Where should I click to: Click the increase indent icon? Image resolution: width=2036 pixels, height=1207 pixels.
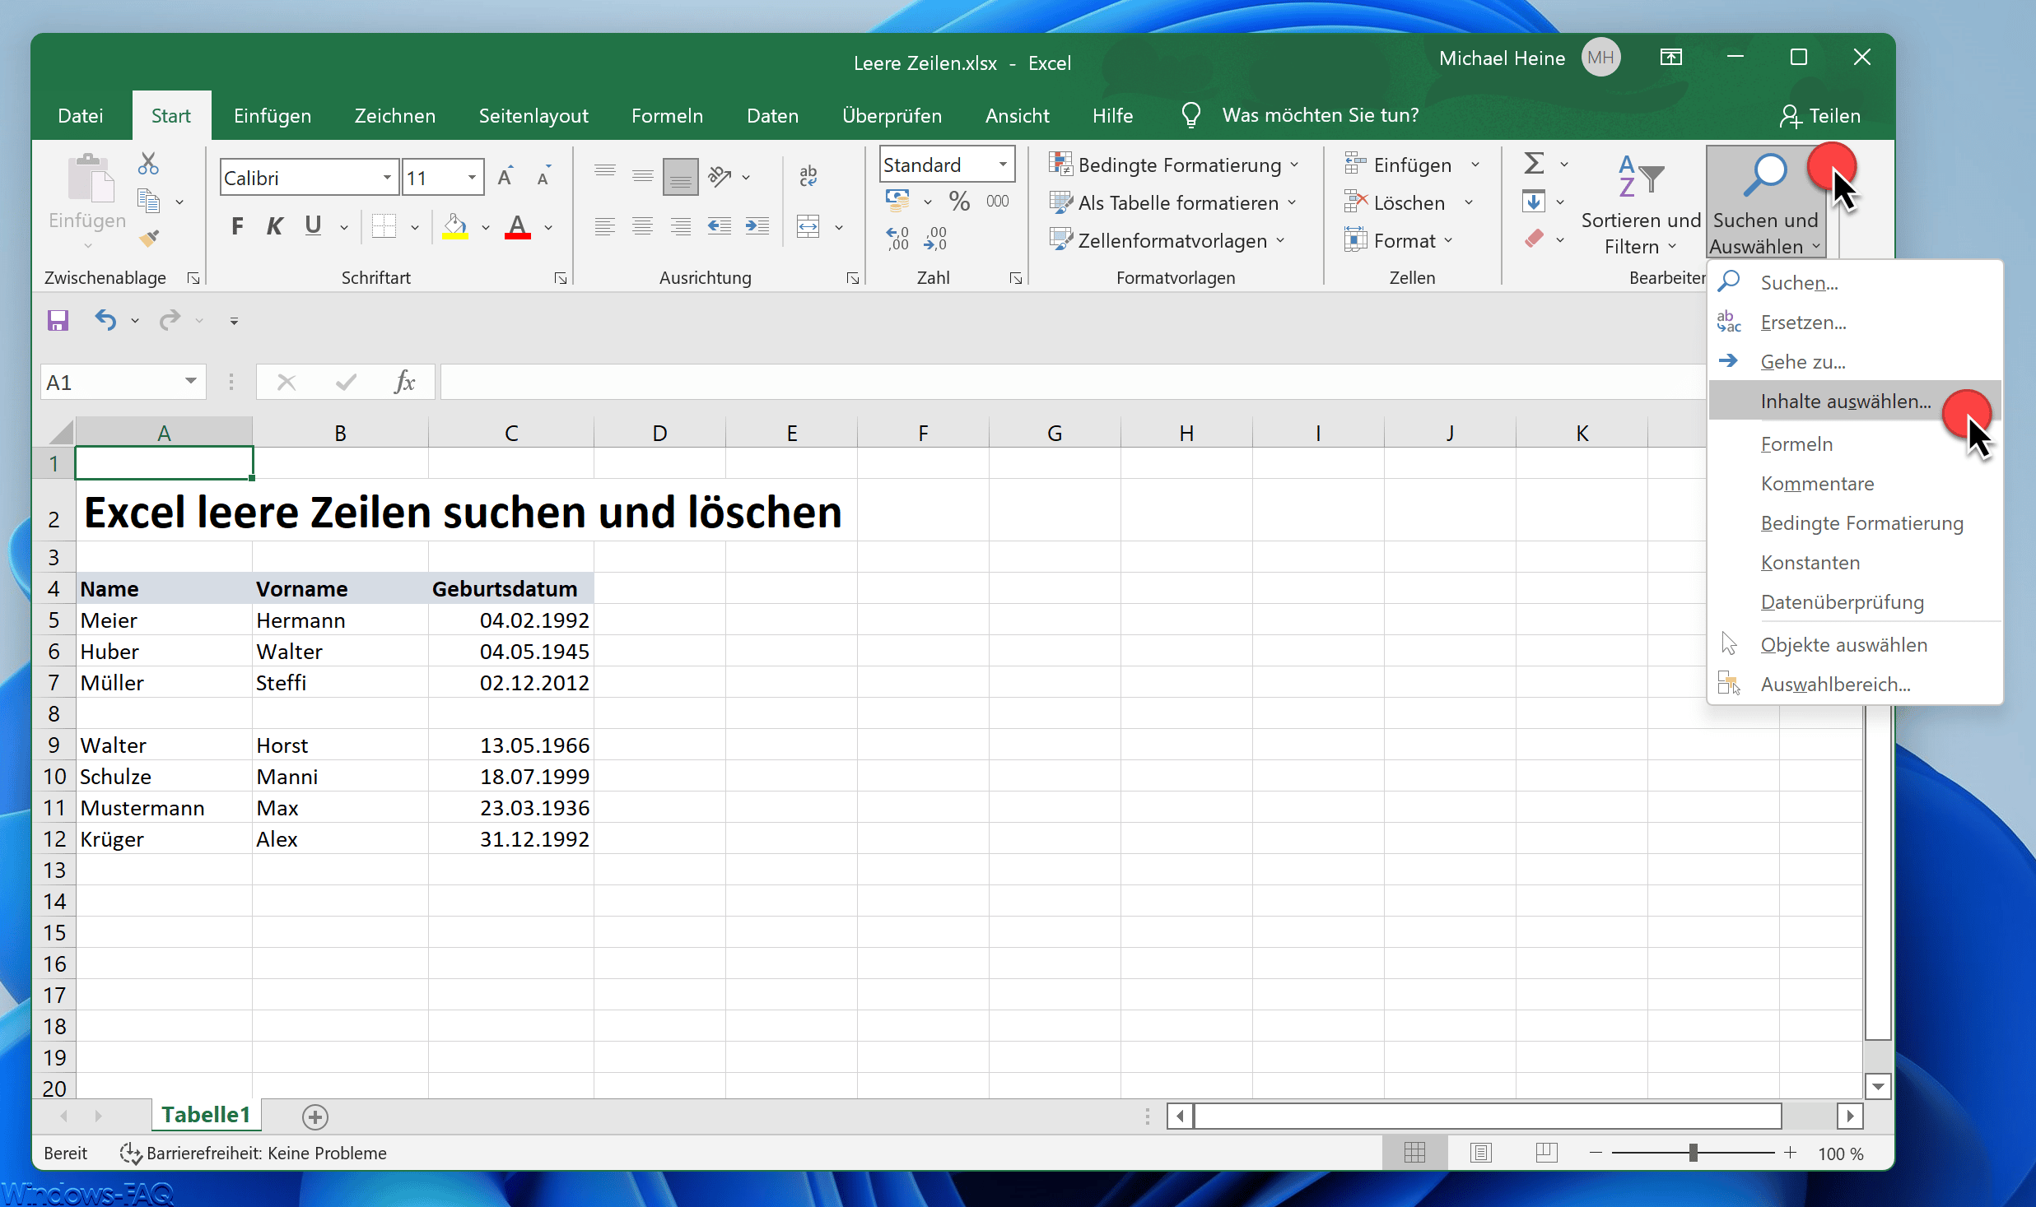click(x=757, y=226)
